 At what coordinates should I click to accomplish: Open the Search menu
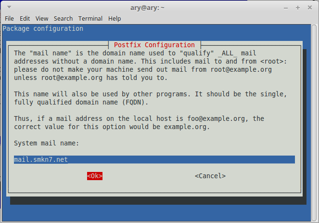coord(63,18)
